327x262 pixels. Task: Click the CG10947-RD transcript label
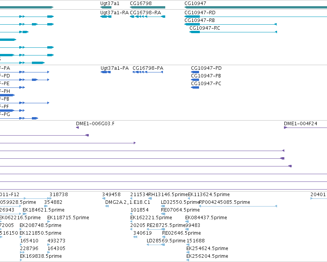[x=200, y=13]
